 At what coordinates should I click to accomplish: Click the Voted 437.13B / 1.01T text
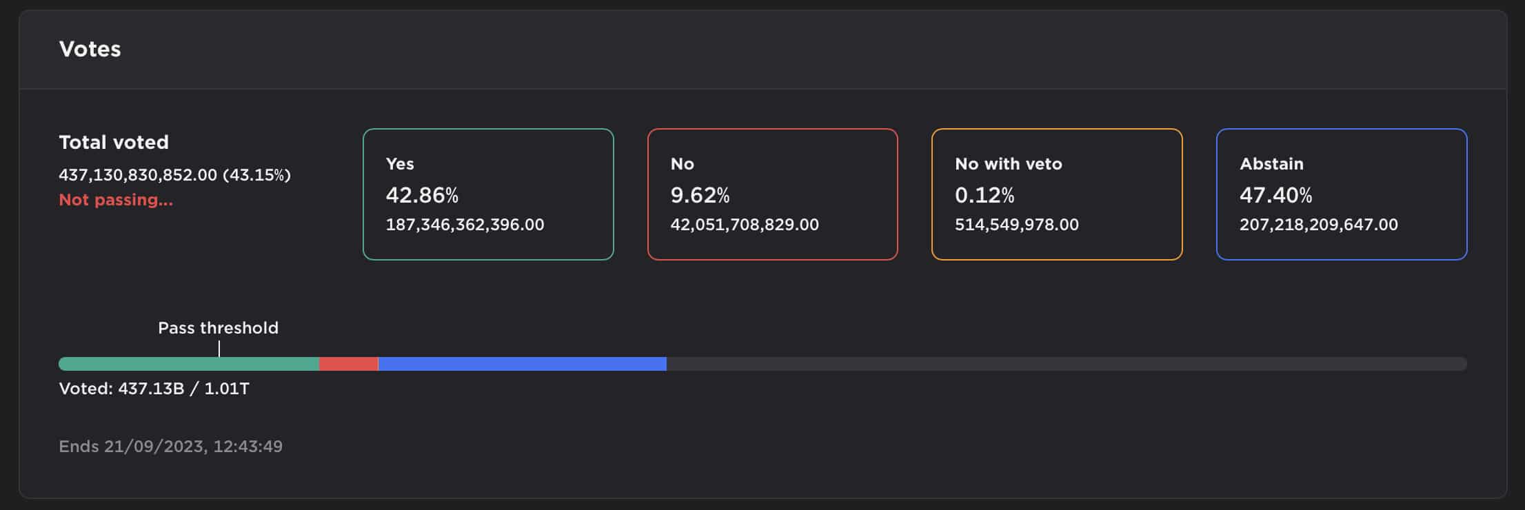[154, 389]
